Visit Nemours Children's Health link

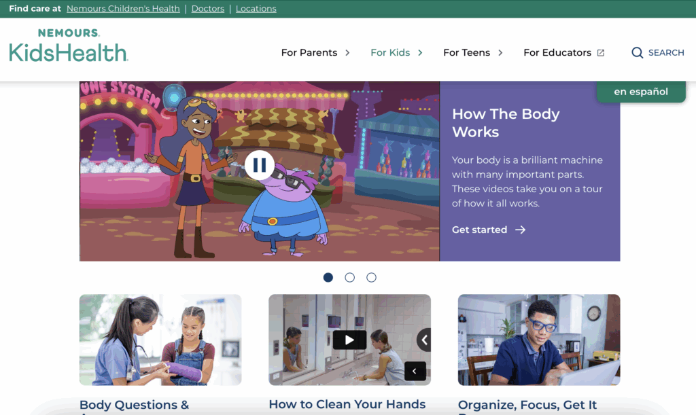click(x=123, y=9)
